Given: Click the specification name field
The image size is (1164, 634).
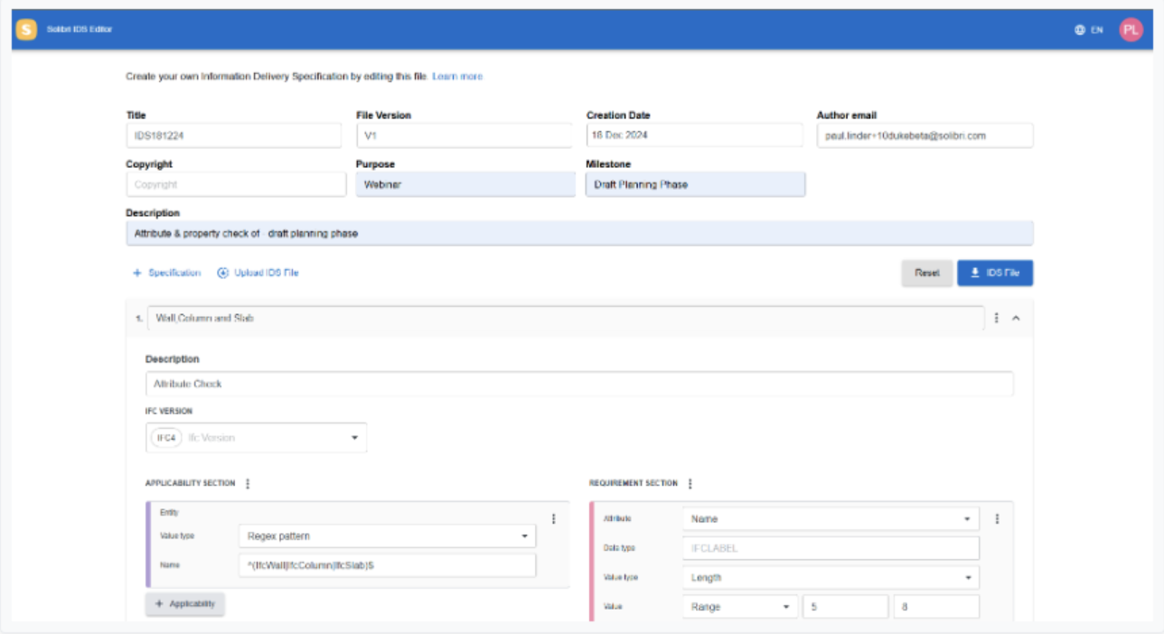Looking at the screenshot, I should point(566,318).
